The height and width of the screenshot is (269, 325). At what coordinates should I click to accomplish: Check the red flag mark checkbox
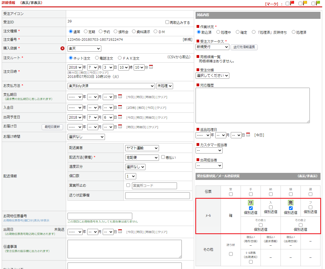[287, 4]
